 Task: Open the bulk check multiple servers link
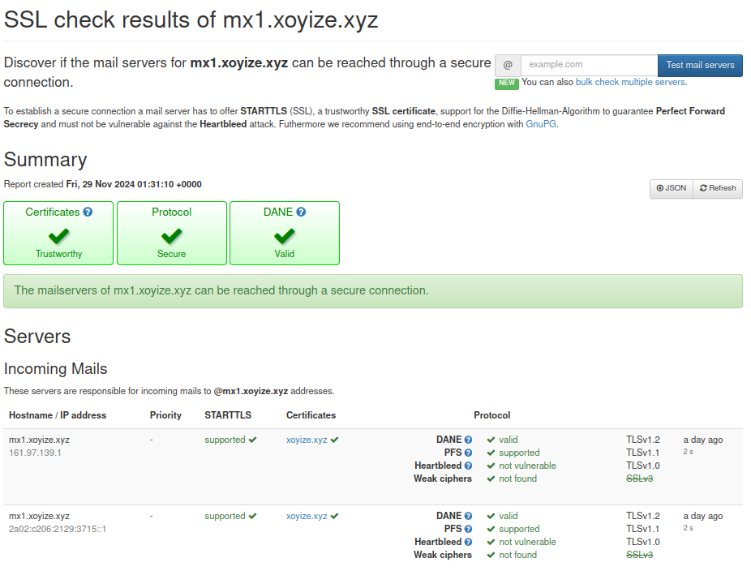point(630,82)
